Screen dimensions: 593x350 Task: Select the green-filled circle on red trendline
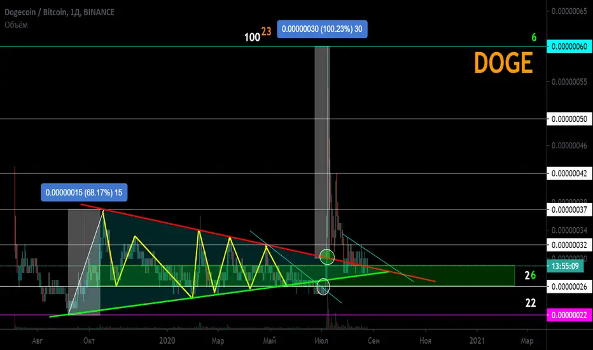[327, 257]
